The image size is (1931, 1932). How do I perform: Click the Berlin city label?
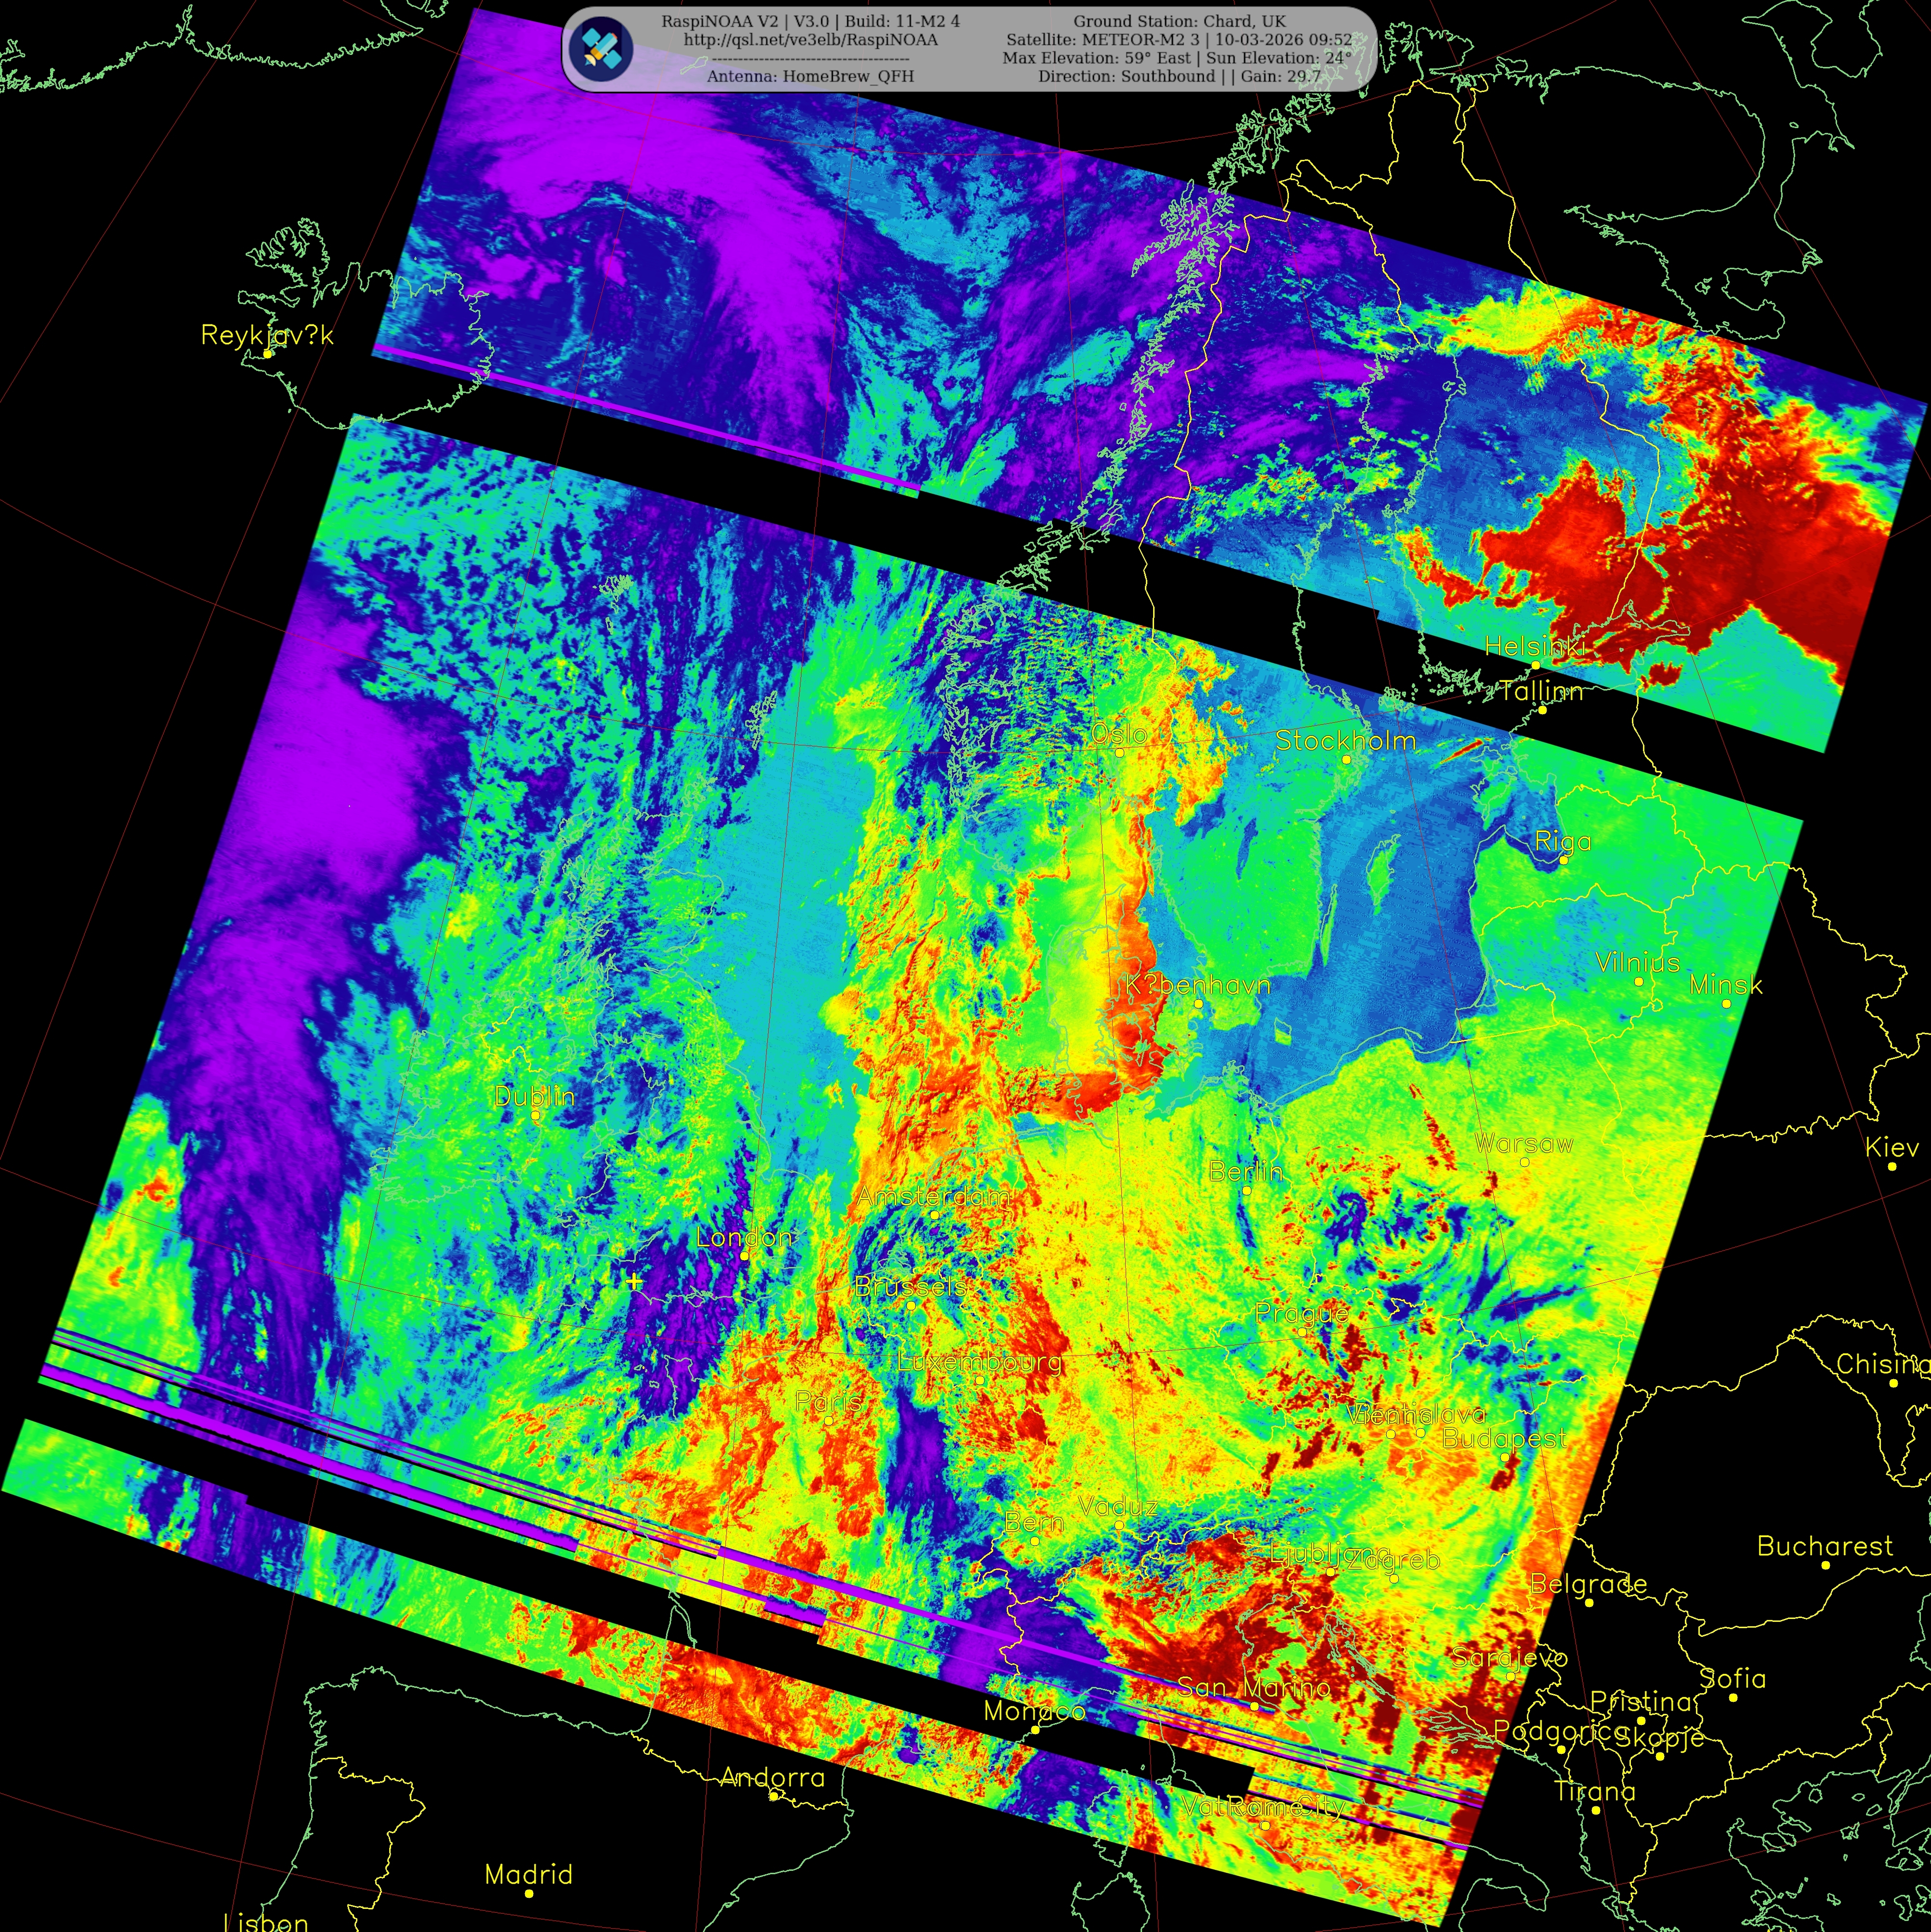[x=1245, y=1170]
